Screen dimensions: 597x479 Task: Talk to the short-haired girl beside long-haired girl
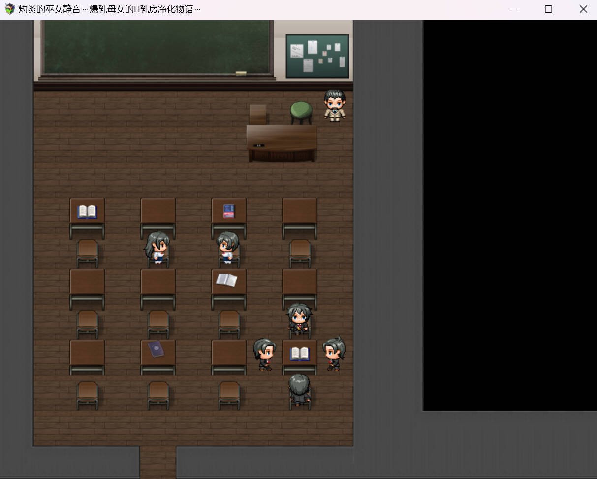tap(227, 247)
